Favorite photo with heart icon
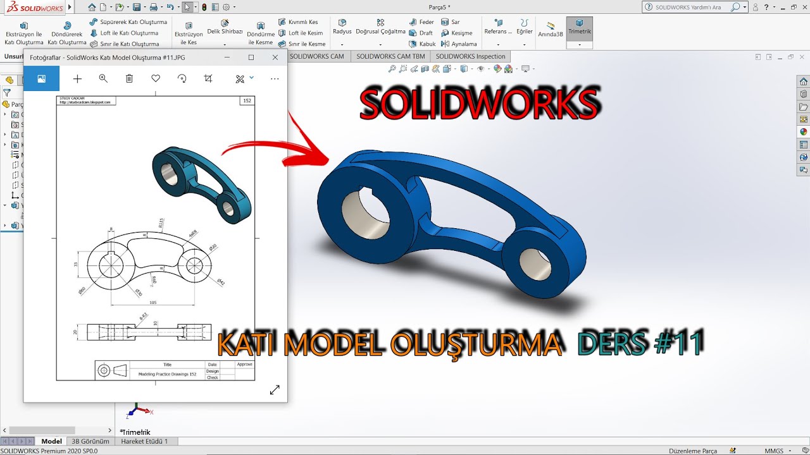810x455 pixels. click(x=156, y=79)
